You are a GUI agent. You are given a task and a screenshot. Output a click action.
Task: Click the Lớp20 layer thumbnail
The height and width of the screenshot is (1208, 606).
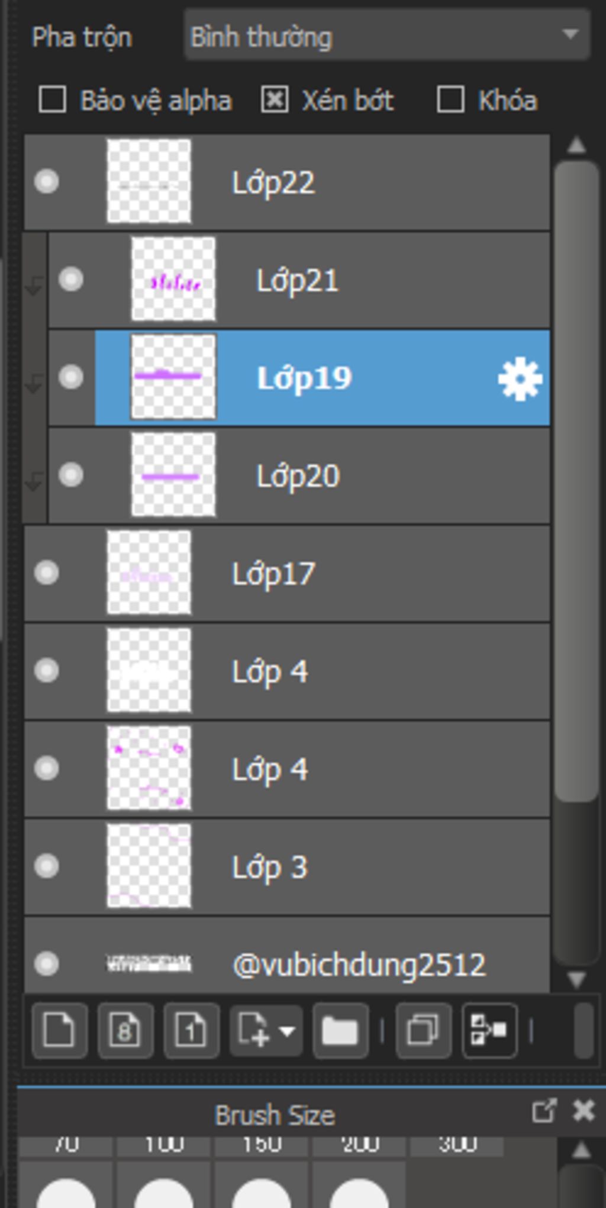tap(173, 475)
